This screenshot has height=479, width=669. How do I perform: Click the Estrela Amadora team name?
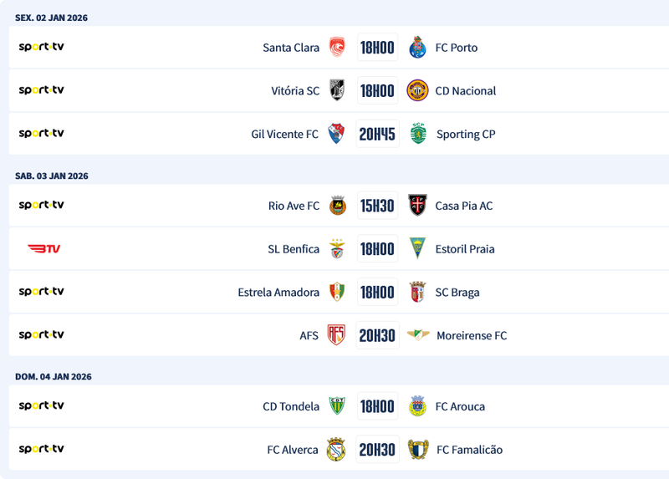pos(278,293)
